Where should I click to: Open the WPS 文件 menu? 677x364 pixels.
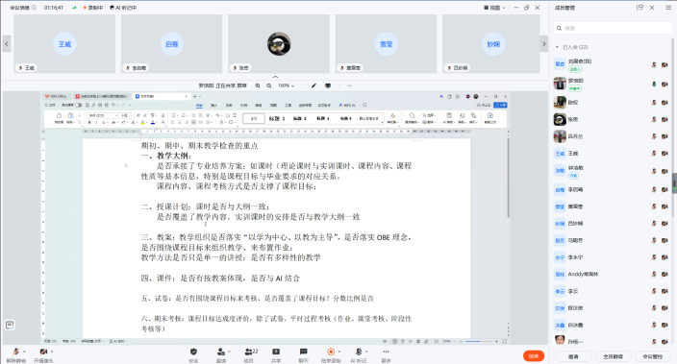pyautogui.click(x=51, y=105)
